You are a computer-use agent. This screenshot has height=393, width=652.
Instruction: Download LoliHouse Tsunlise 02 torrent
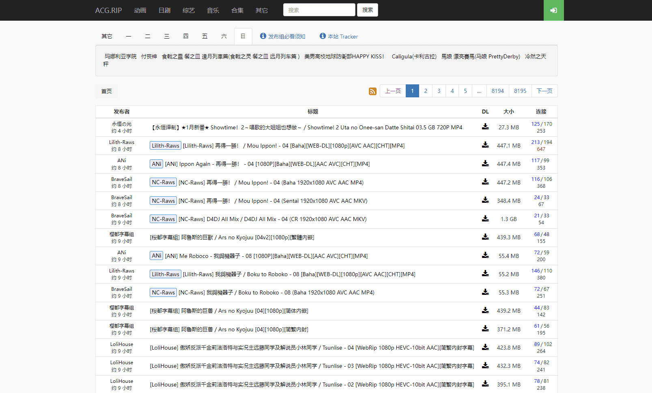coord(485,384)
